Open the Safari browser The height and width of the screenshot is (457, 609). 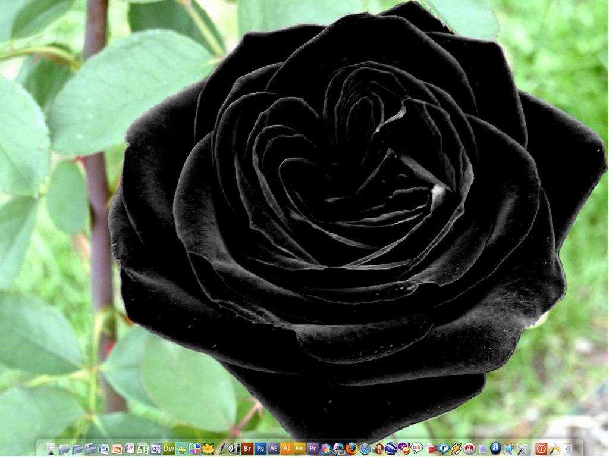pyautogui.click(x=365, y=448)
